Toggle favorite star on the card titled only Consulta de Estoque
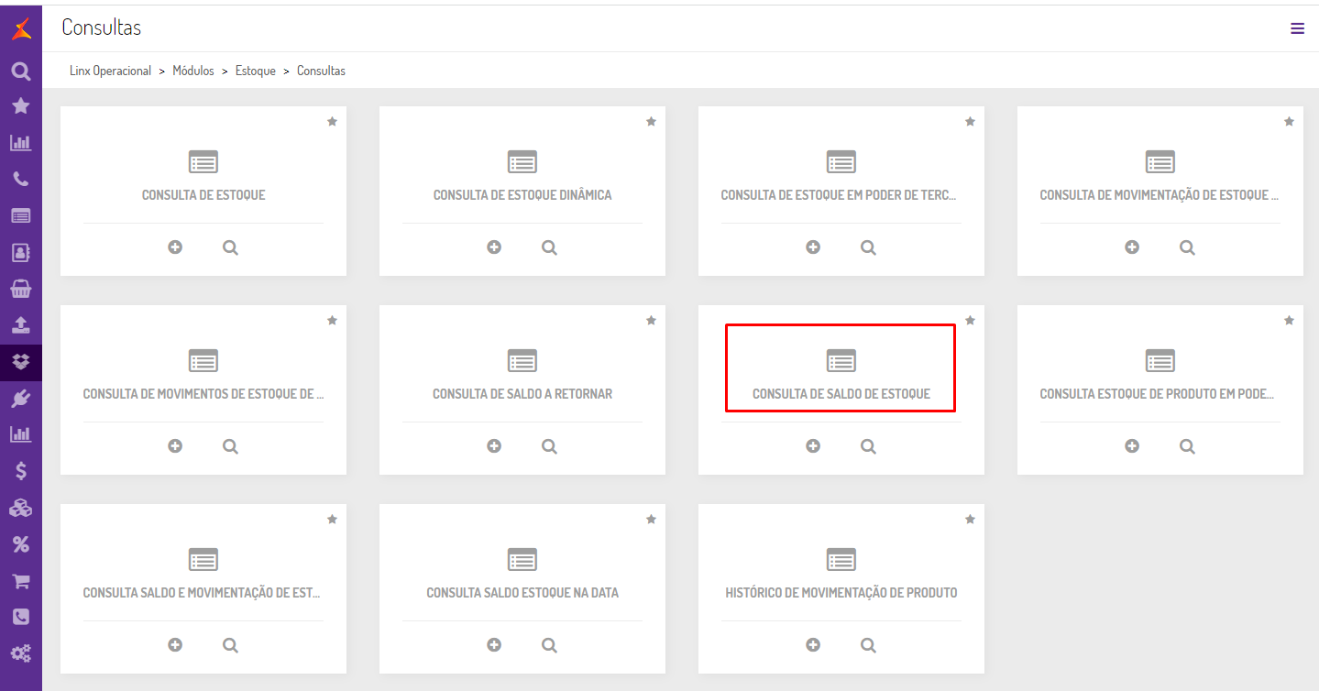Viewport: 1319px width, 691px height. [x=332, y=122]
